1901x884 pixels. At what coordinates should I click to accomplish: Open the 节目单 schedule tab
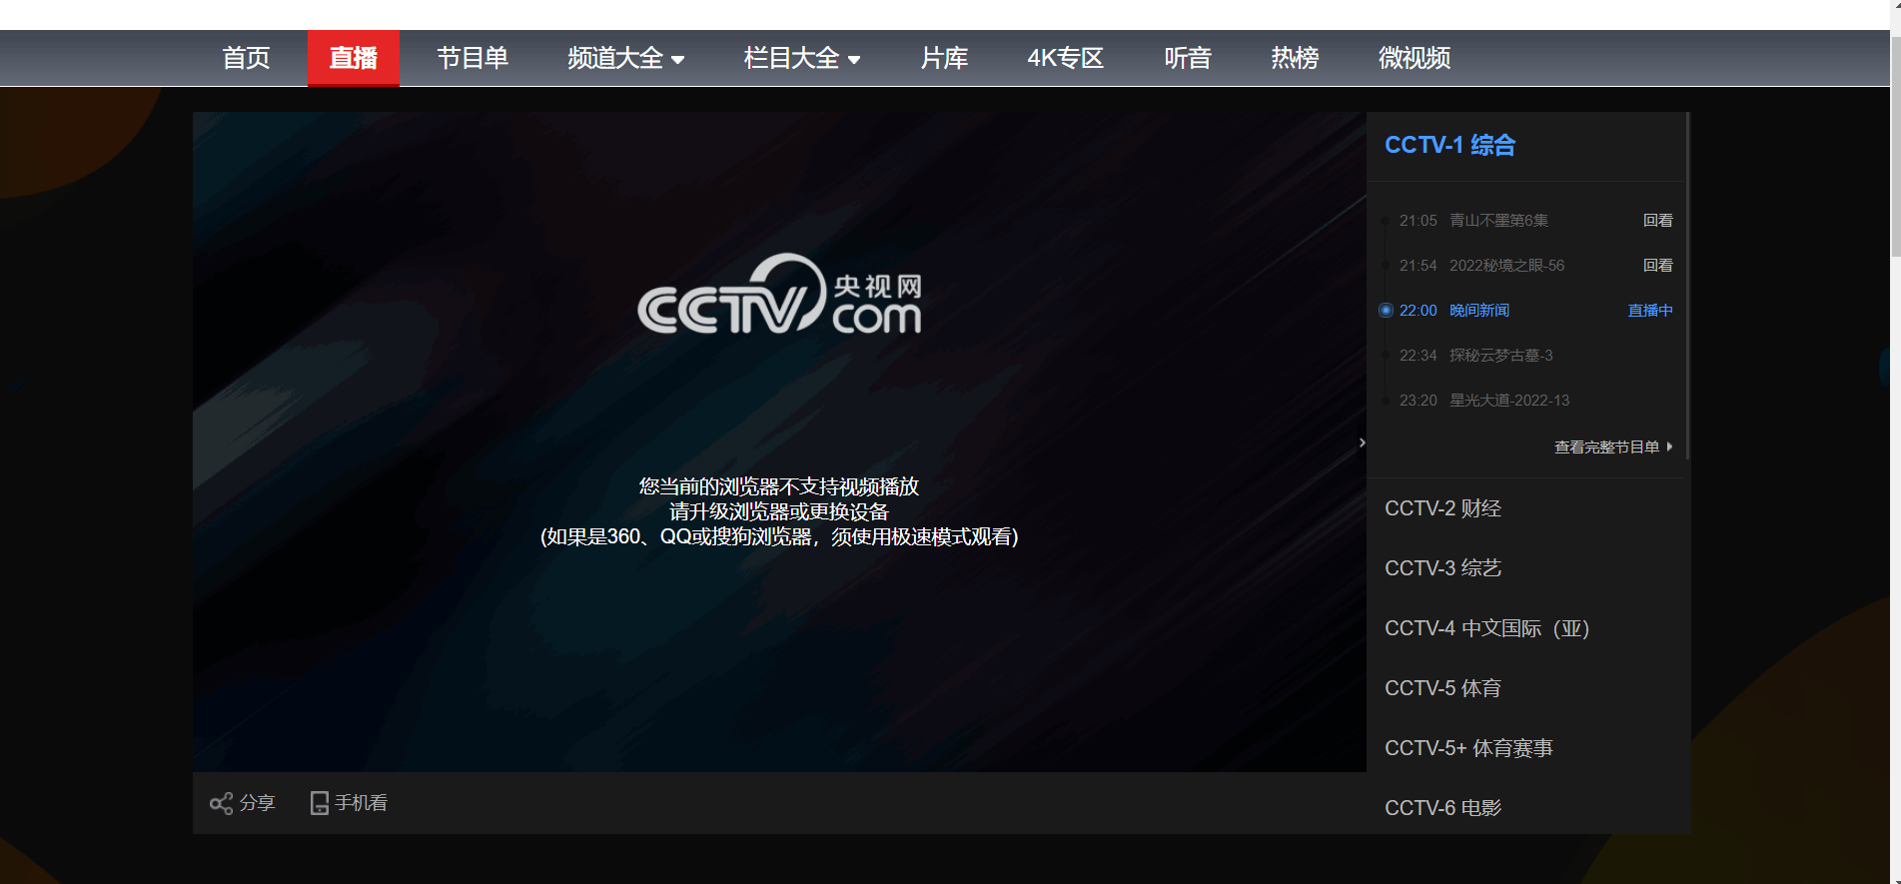click(x=473, y=58)
